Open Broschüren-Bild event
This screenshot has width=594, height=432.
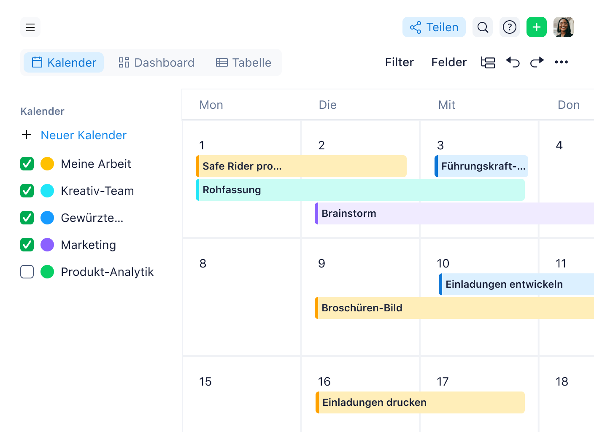click(454, 308)
